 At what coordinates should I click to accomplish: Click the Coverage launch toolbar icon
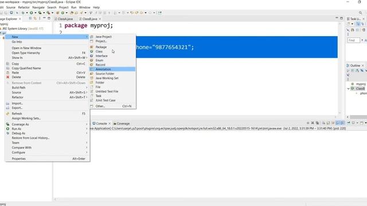[x=40, y=13]
